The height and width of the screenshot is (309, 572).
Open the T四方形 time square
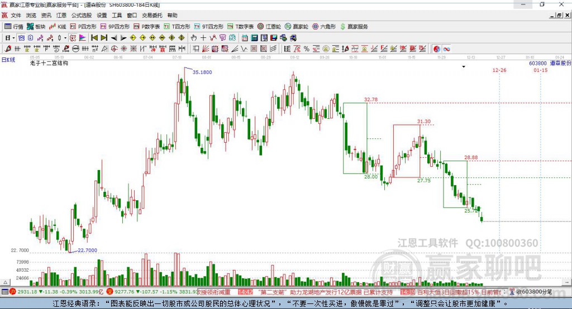(x=177, y=27)
